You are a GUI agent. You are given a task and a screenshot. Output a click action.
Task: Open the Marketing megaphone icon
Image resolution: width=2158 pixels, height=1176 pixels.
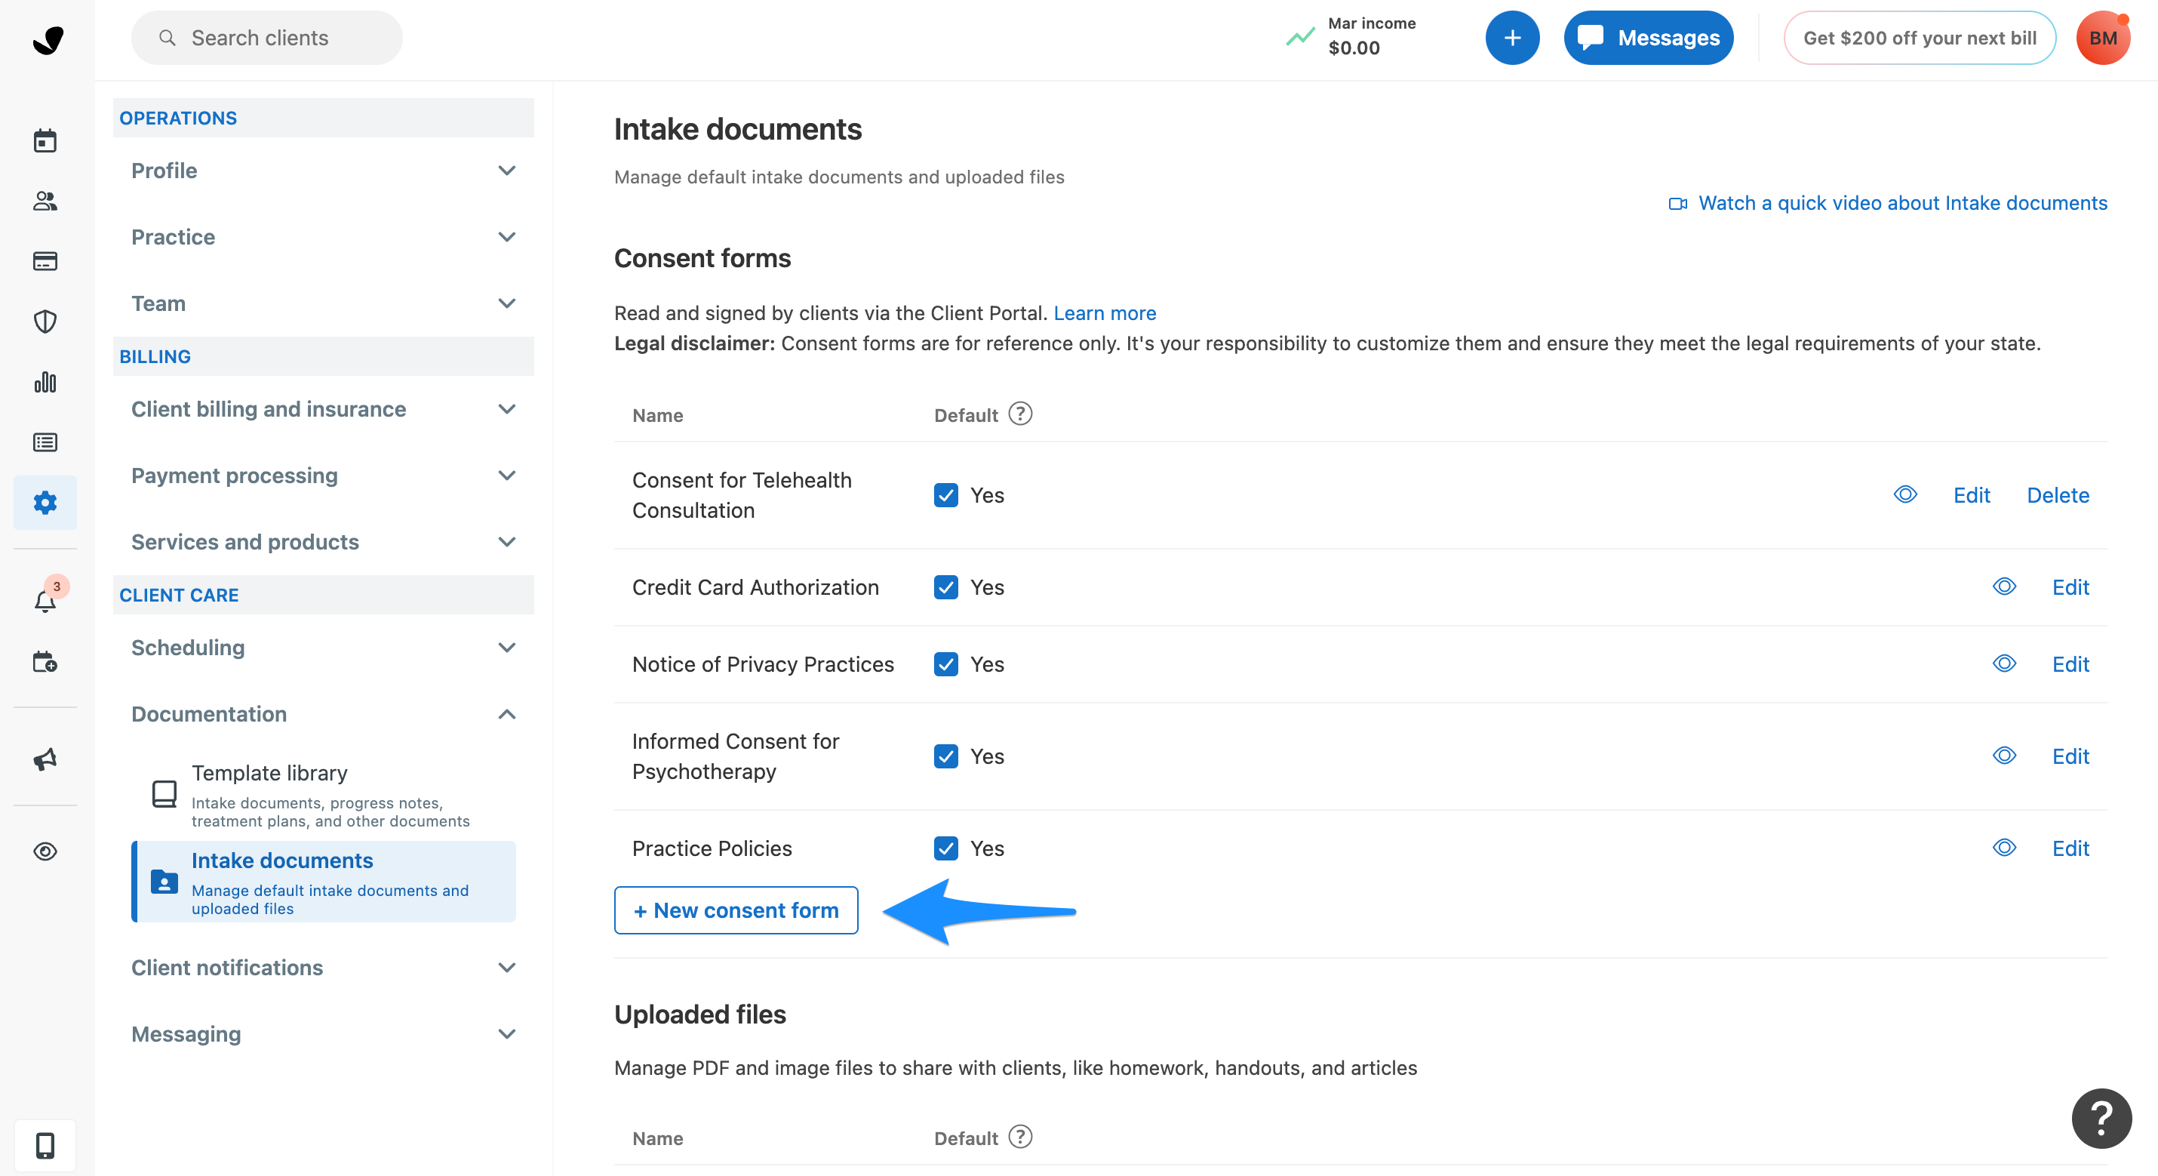pos(45,759)
